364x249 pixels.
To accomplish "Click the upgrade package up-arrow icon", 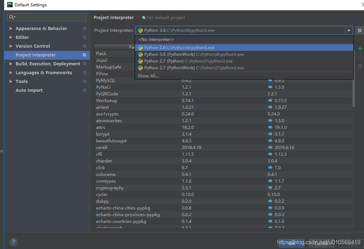I will pyautogui.click(x=360, y=66).
